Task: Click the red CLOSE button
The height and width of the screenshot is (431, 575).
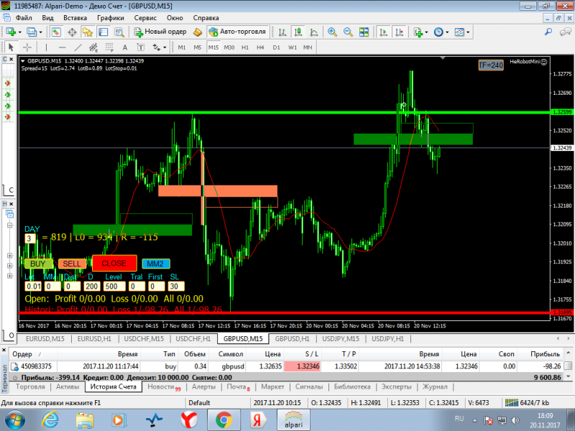Action: pyautogui.click(x=114, y=264)
